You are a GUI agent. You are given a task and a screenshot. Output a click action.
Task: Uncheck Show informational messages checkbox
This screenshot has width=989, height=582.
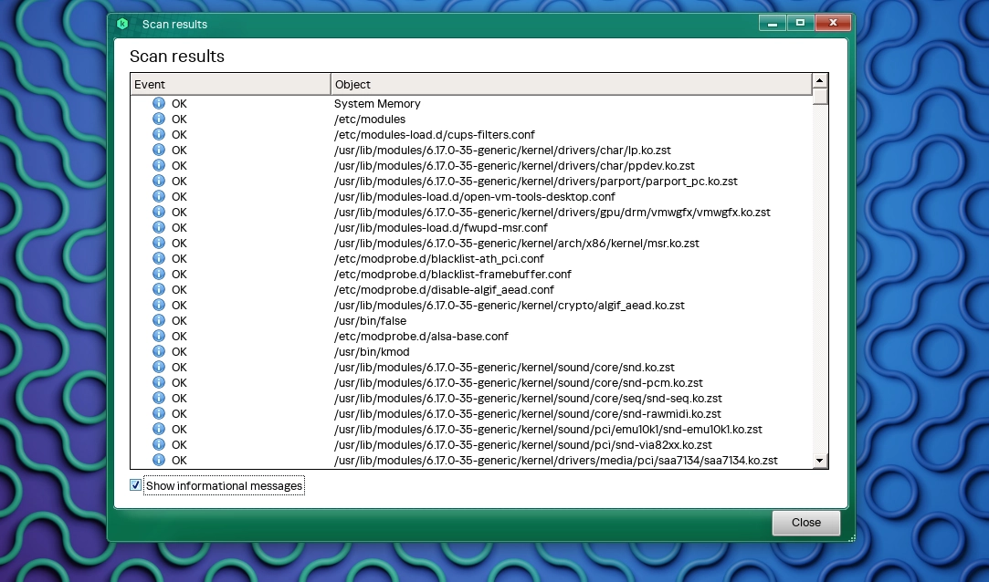[135, 485]
